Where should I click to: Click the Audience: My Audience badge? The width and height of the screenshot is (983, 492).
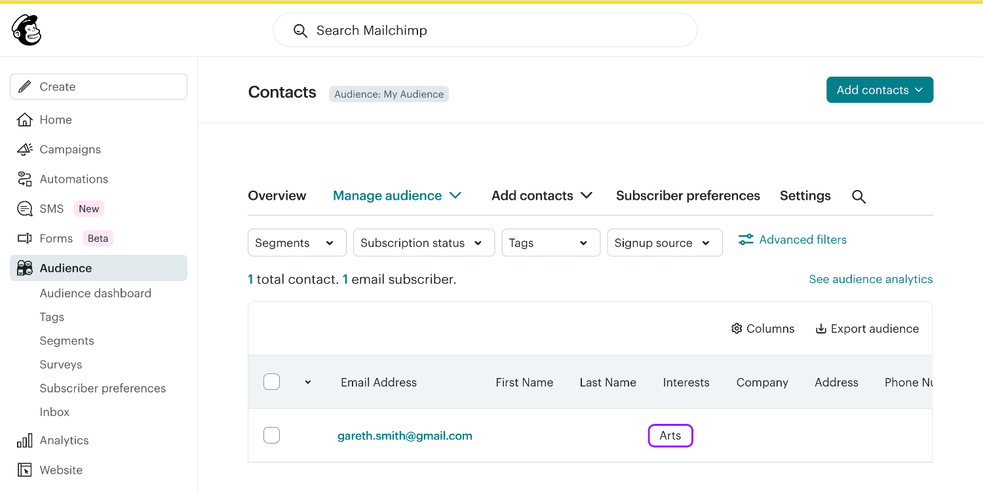point(389,94)
